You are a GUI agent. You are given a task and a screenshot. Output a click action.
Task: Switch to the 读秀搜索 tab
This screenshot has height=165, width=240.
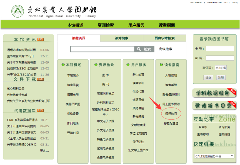121,38
